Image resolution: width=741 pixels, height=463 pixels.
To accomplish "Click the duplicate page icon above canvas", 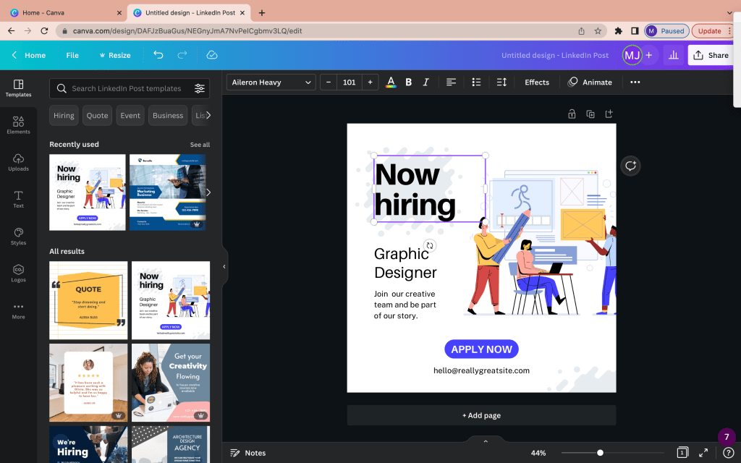I will coord(590,114).
